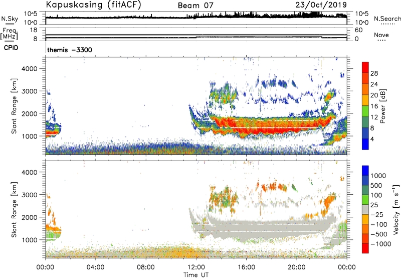Select the N.Sky legend label

10,19
